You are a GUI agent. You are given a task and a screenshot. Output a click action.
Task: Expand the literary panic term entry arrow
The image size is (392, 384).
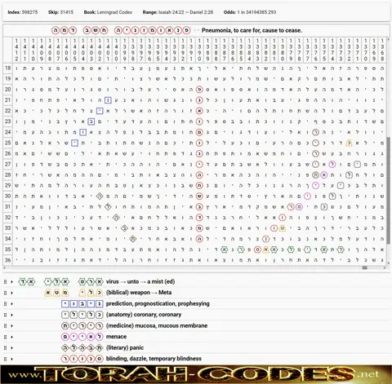coord(11,348)
